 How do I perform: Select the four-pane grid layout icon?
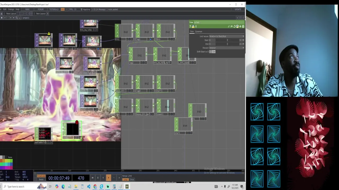tap(31, 13)
